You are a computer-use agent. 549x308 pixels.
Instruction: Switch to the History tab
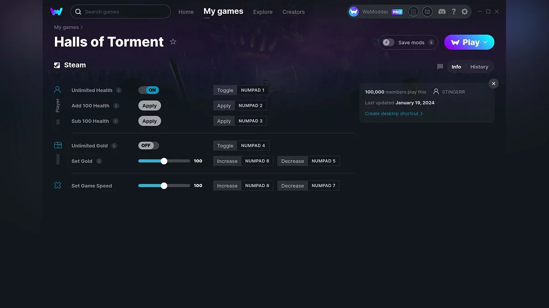tap(479, 67)
